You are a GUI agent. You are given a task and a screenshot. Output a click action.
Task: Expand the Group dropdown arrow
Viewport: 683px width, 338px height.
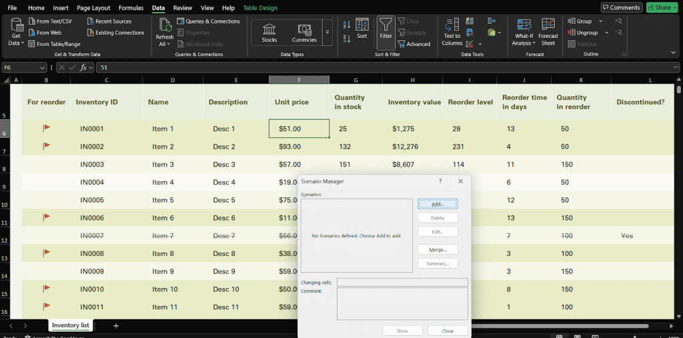[x=601, y=21]
